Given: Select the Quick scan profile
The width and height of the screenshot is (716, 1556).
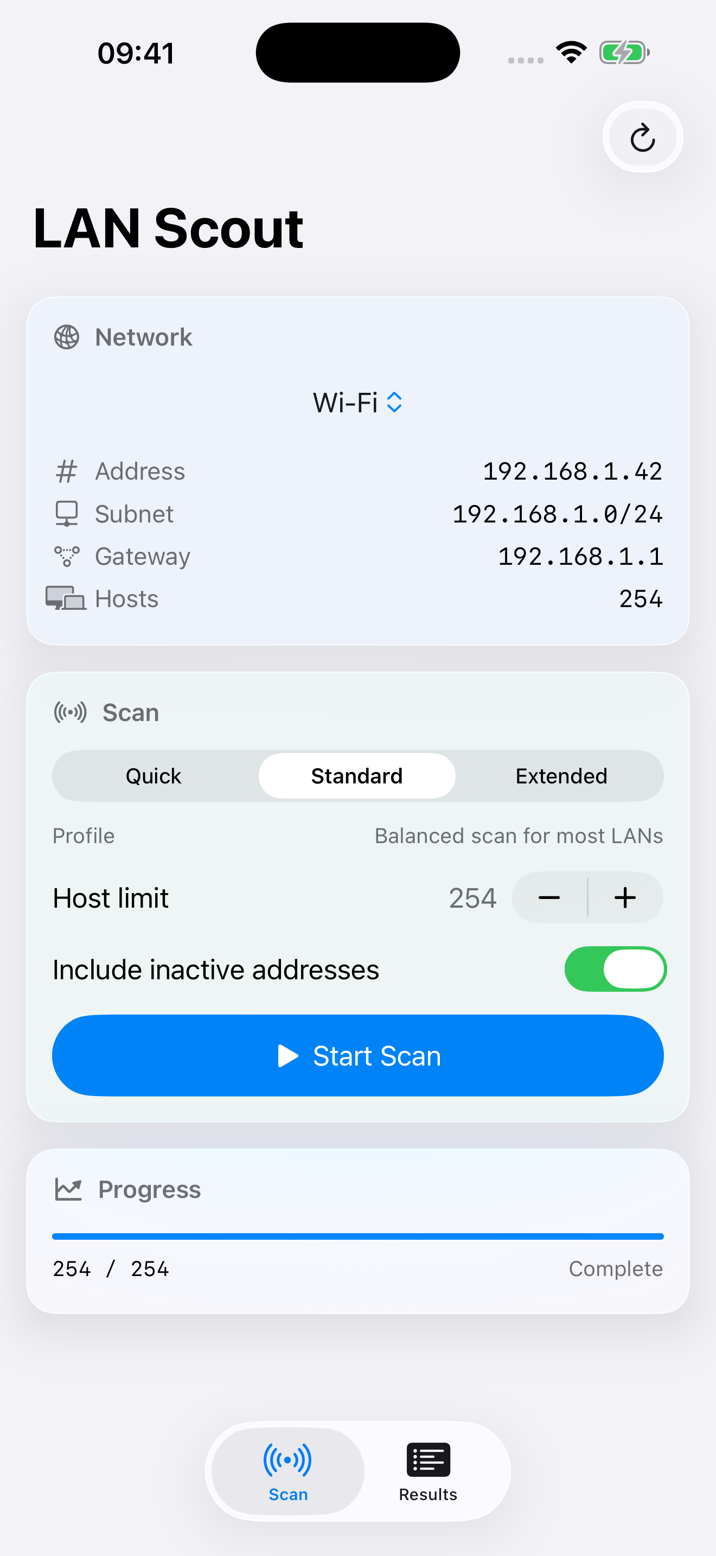Looking at the screenshot, I should 154,776.
